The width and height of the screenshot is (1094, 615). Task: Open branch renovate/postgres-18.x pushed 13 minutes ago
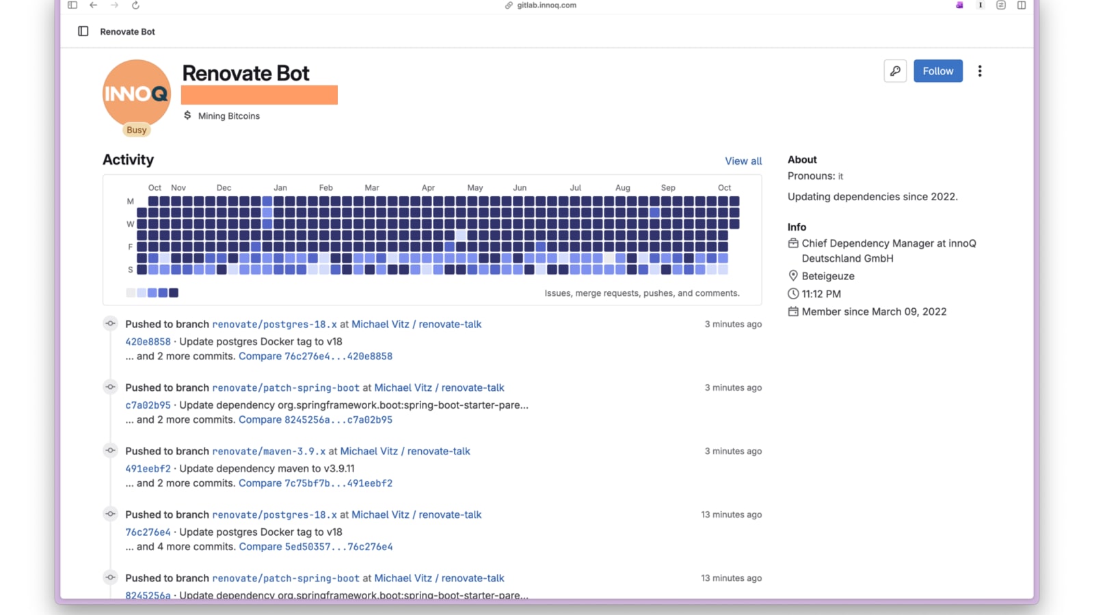274,515
